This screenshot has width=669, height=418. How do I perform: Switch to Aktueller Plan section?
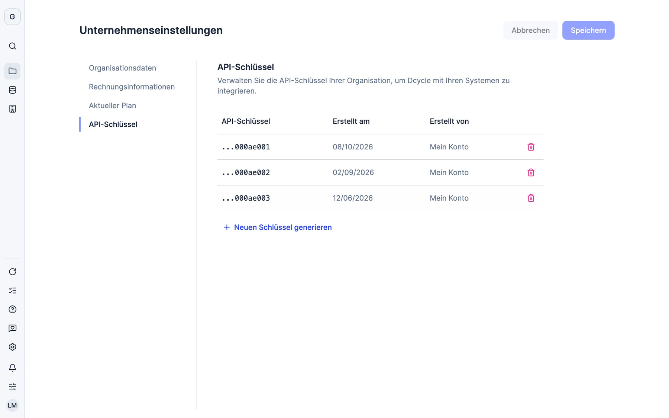pyautogui.click(x=112, y=106)
